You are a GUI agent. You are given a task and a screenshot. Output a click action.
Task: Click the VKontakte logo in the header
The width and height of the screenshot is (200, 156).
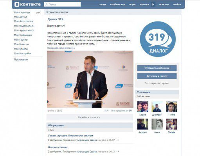click(27, 4)
